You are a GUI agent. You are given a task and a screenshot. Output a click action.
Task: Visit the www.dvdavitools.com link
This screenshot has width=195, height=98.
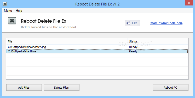coord(167,23)
